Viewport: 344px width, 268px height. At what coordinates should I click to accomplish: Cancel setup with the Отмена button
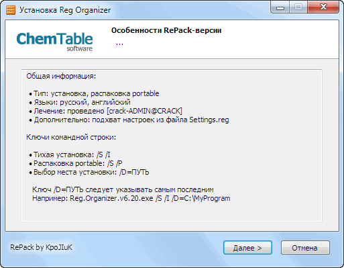(x=305, y=248)
